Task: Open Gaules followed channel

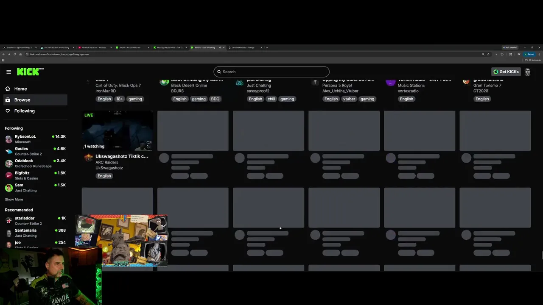Action: 35,151
